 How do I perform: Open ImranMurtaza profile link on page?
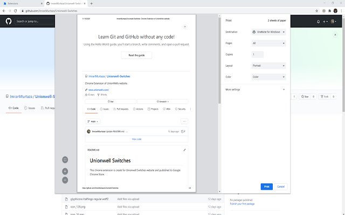[21, 97]
